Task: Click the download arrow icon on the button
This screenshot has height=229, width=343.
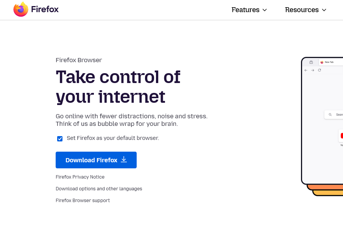Action: 124,160
